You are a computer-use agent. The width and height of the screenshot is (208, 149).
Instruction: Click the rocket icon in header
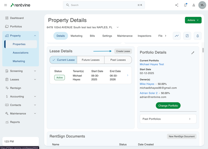tap(194, 5)
